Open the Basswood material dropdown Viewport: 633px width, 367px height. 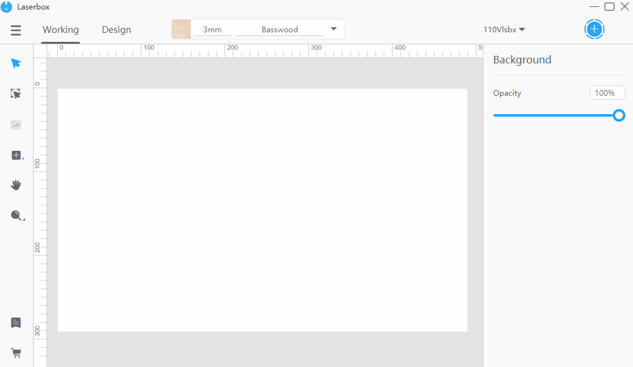(x=333, y=29)
